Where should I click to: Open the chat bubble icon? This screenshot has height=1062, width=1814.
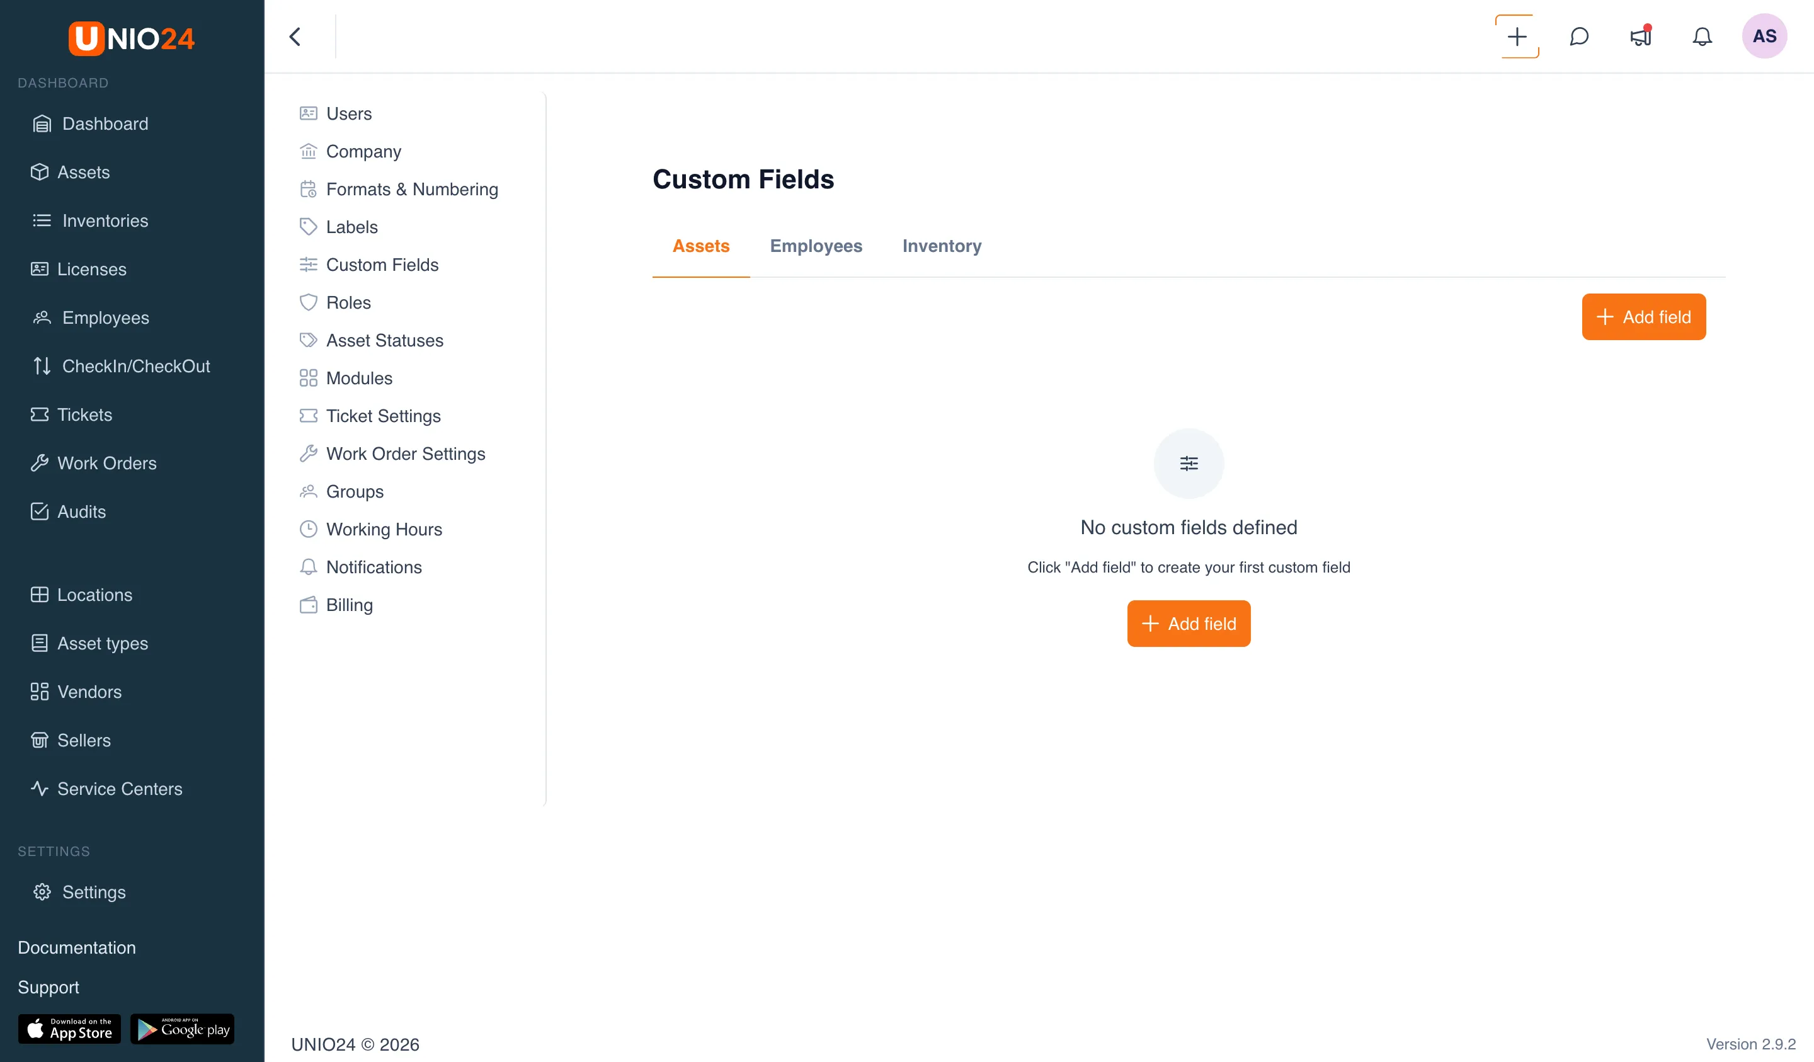tap(1578, 37)
